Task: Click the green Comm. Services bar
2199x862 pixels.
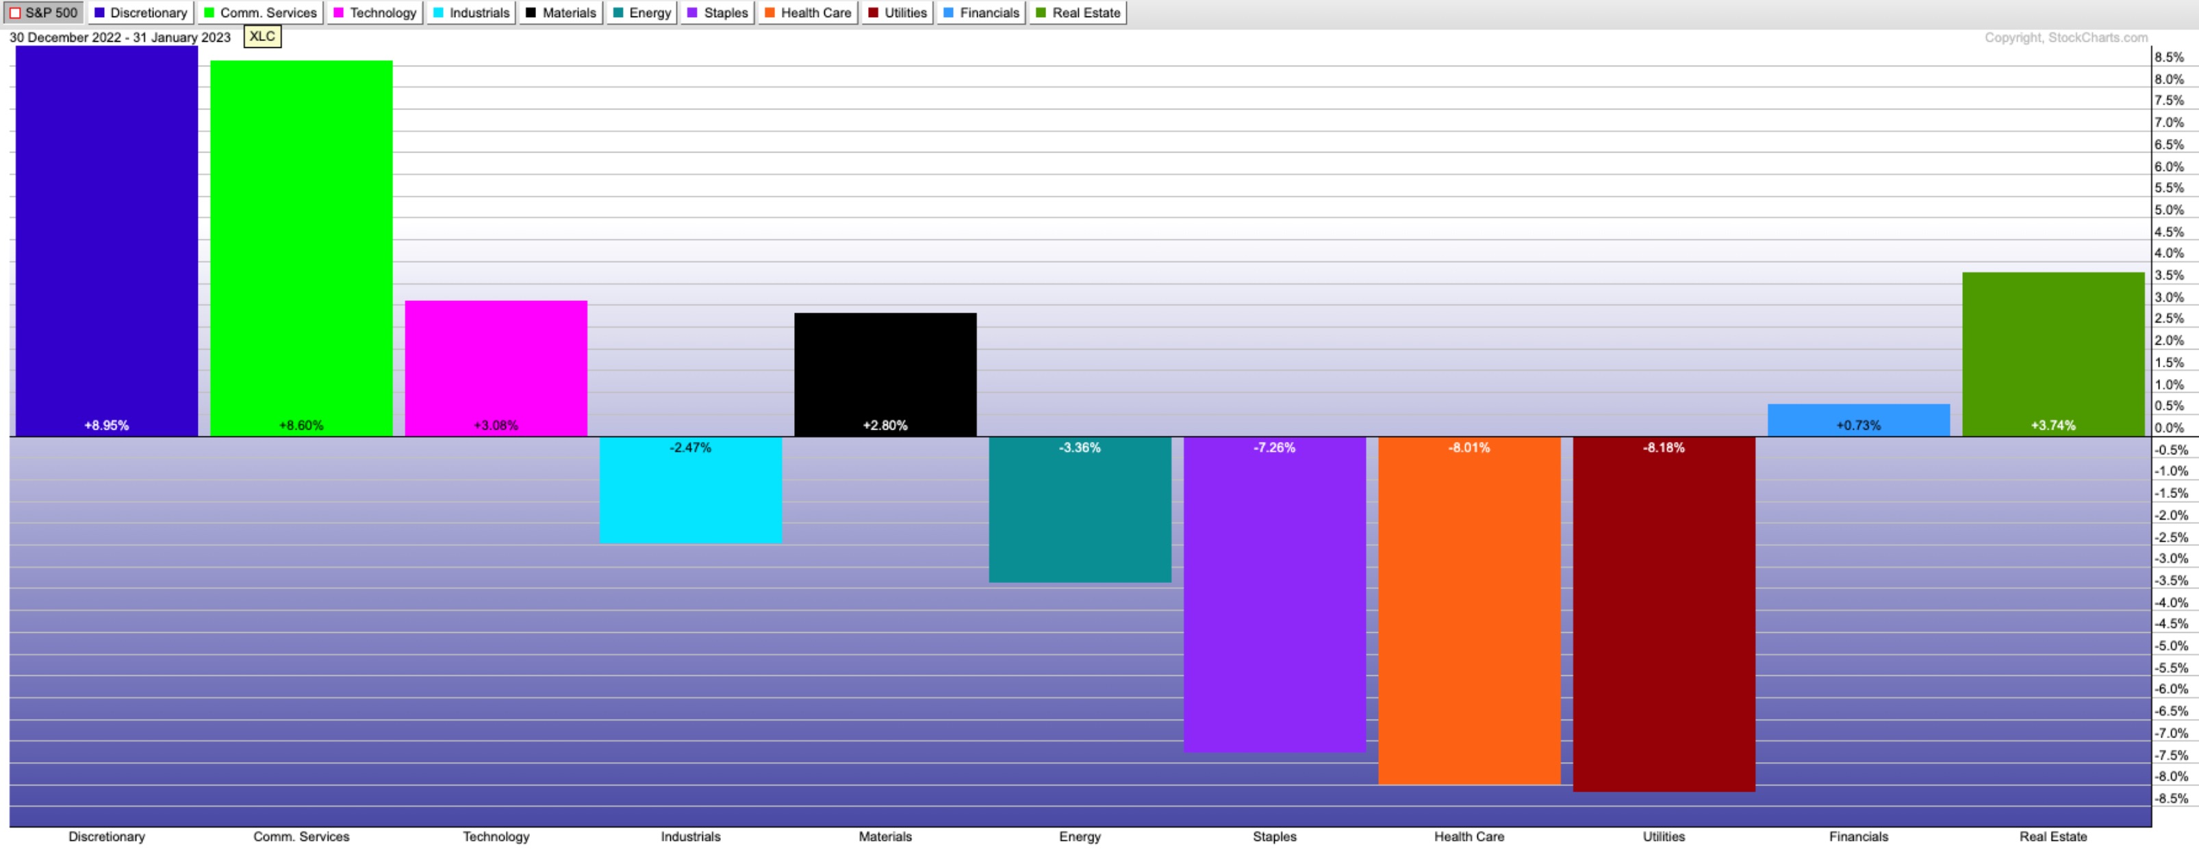Action: [301, 247]
